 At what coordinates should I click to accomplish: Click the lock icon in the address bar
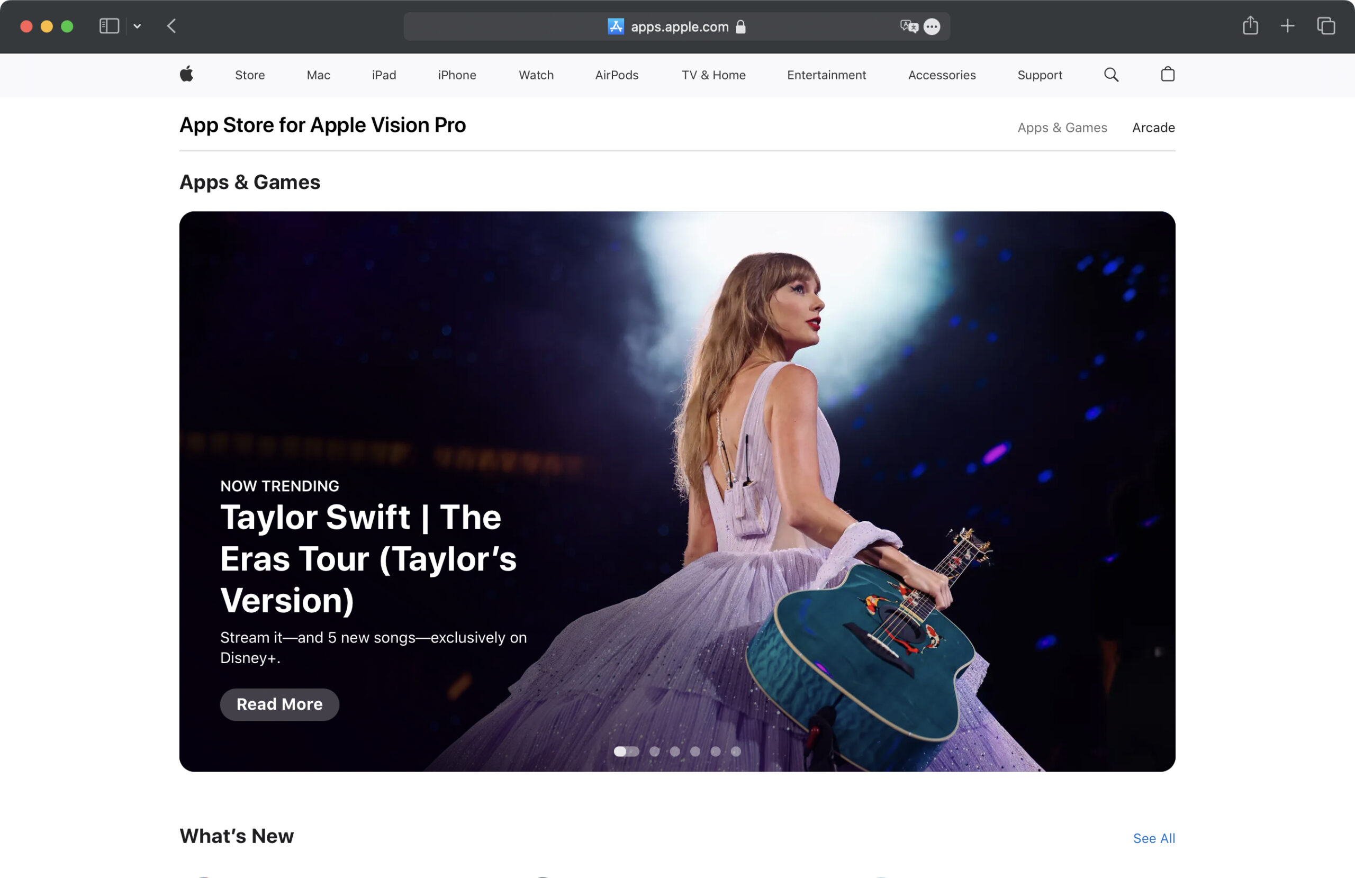point(740,27)
